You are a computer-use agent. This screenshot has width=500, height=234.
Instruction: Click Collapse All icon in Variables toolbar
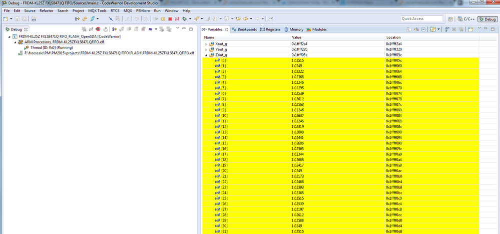423,29
